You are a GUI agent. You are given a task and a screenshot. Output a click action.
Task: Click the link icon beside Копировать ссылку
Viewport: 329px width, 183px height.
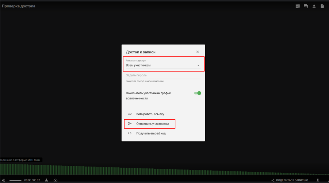pyautogui.click(x=130, y=114)
